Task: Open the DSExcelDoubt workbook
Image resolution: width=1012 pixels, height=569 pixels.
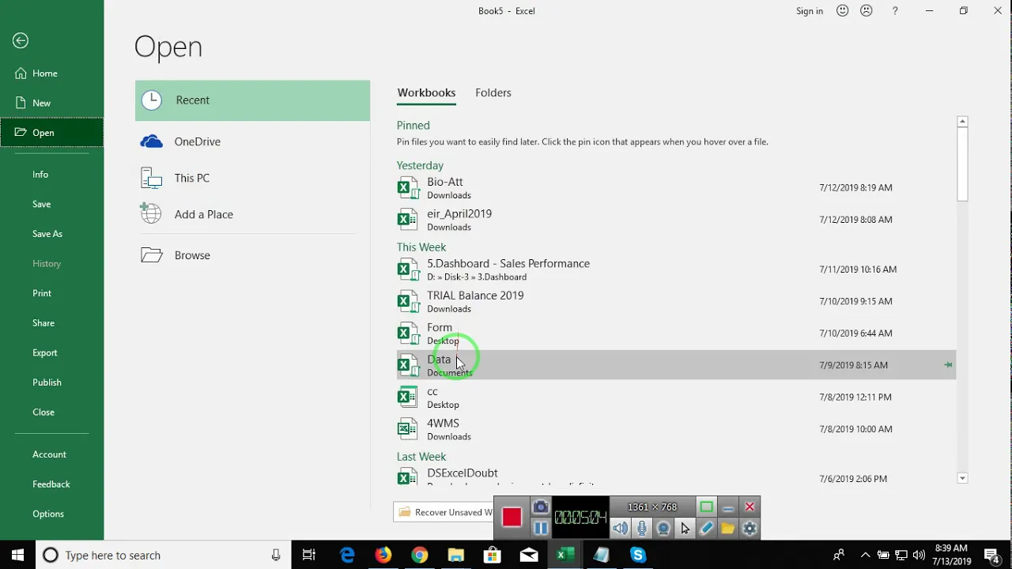Action: click(676, 477)
